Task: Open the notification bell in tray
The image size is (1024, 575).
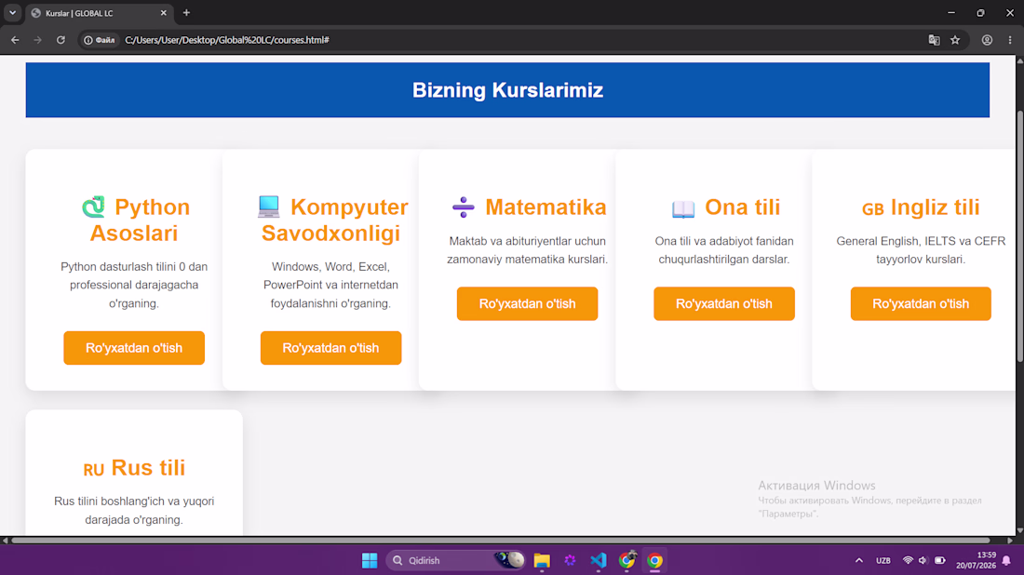Action: 1006,560
